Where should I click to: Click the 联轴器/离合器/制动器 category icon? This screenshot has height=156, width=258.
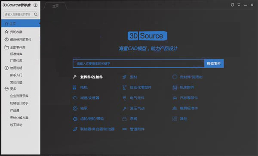[75, 129]
